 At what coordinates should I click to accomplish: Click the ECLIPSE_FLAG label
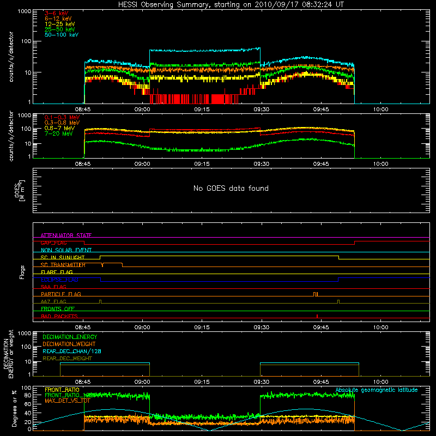(x=59, y=280)
